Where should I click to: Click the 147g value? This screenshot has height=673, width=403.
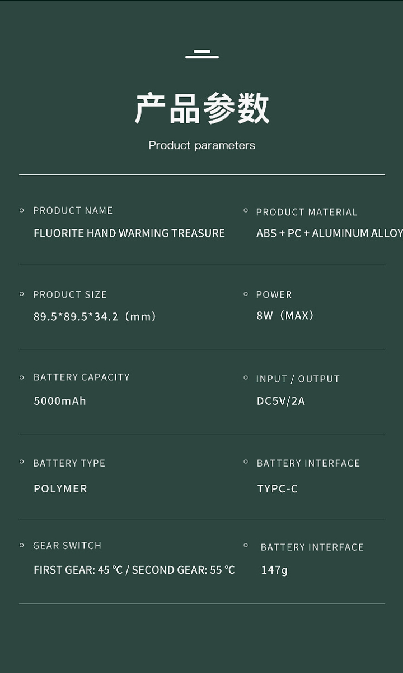tap(274, 570)
